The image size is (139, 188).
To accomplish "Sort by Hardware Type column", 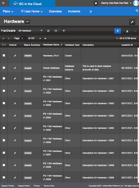I will click(x=72, y=45).
